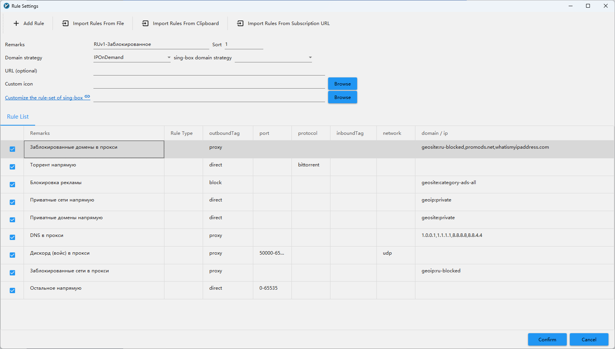
Task: Maximize the Rule Settings window
Action: coord(588,6)
